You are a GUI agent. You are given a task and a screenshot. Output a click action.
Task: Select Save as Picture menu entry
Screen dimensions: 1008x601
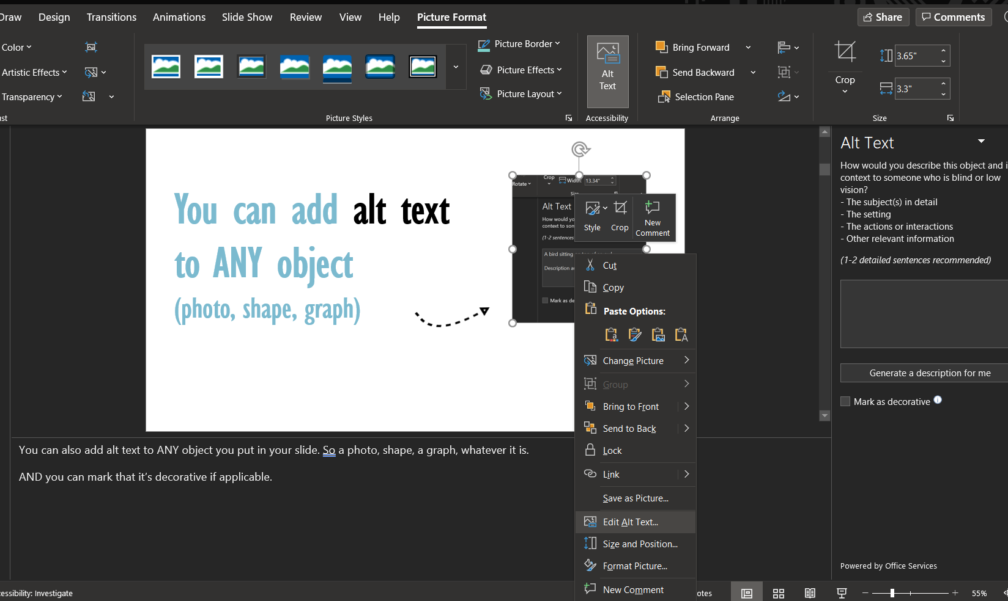[x=636, y=498]
